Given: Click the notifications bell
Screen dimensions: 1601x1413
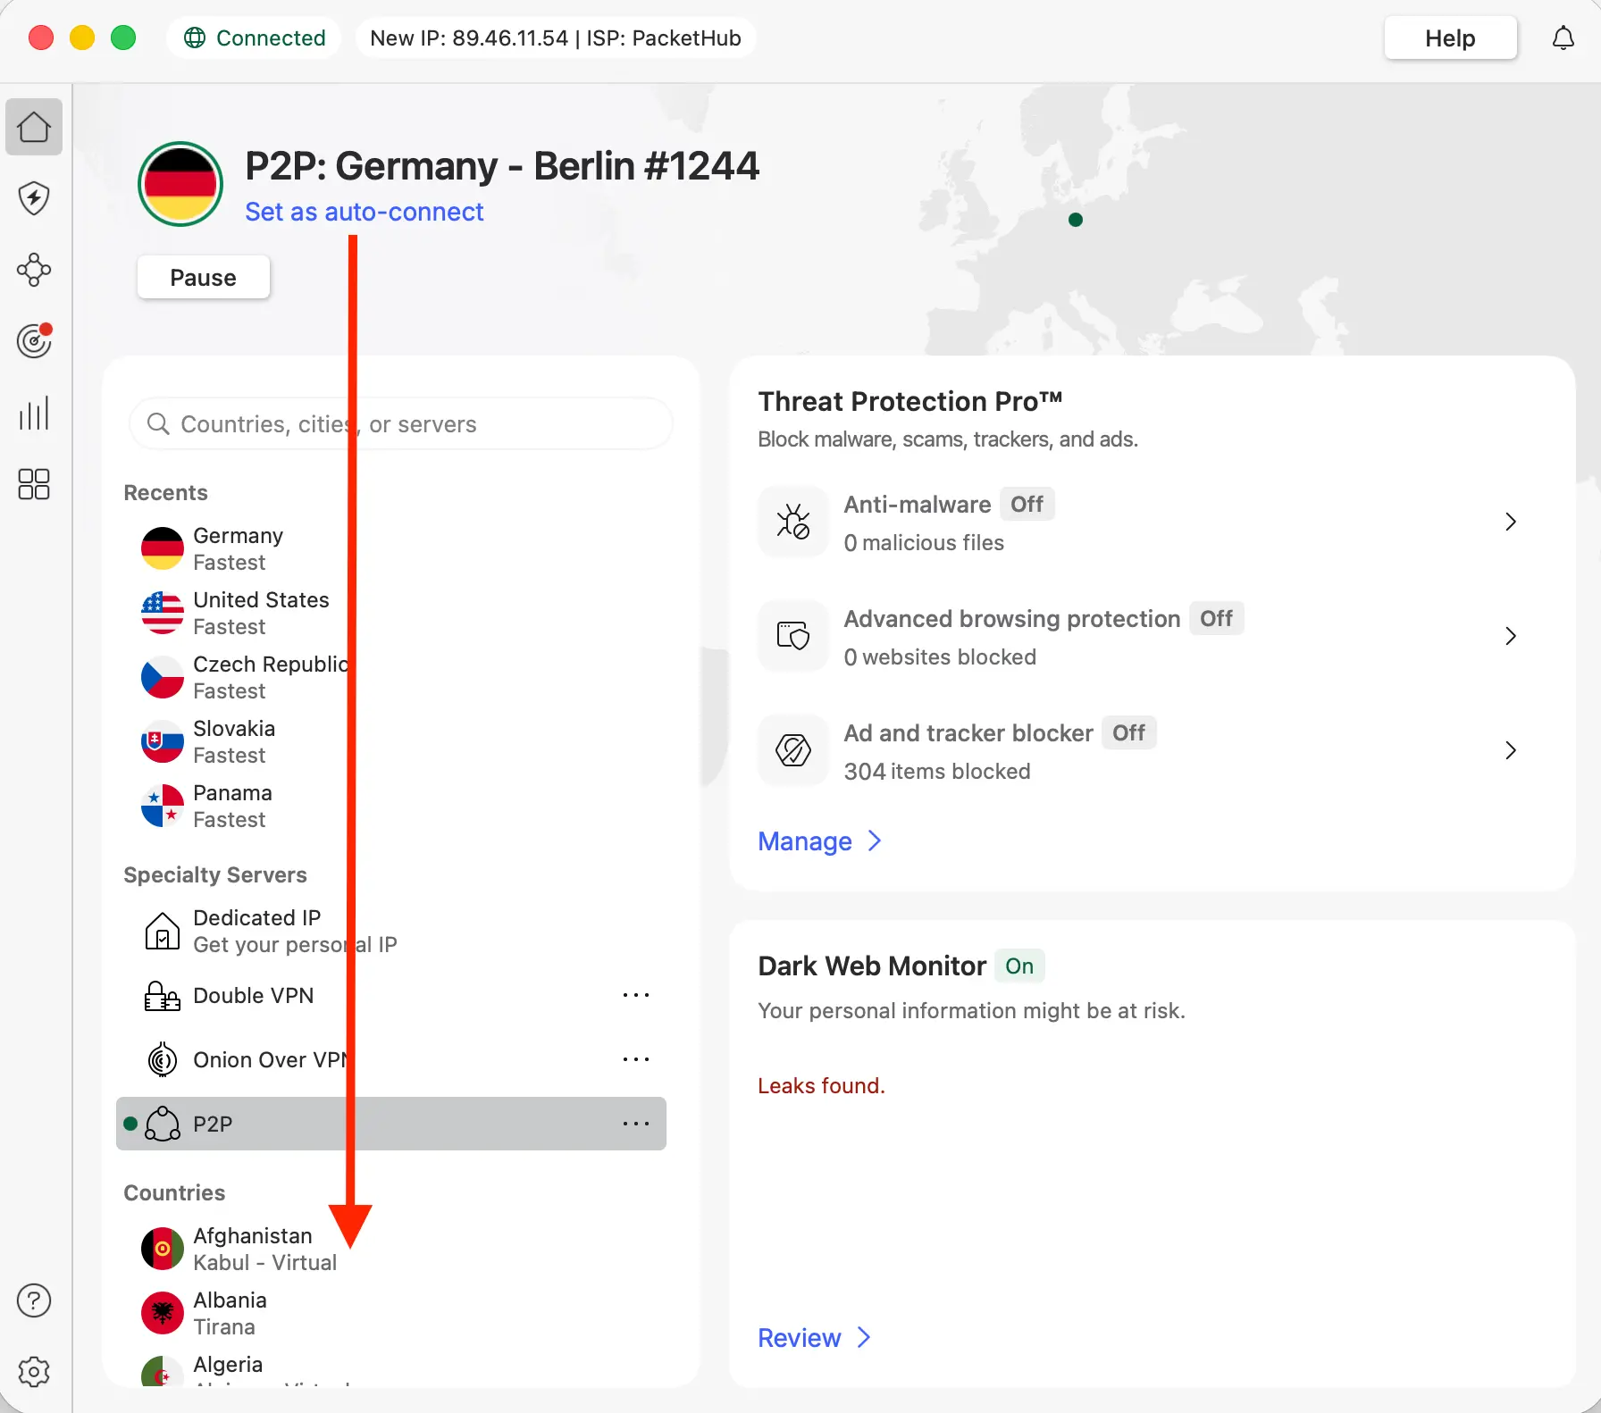Looking at the screenshot, I should (1563, 38).
